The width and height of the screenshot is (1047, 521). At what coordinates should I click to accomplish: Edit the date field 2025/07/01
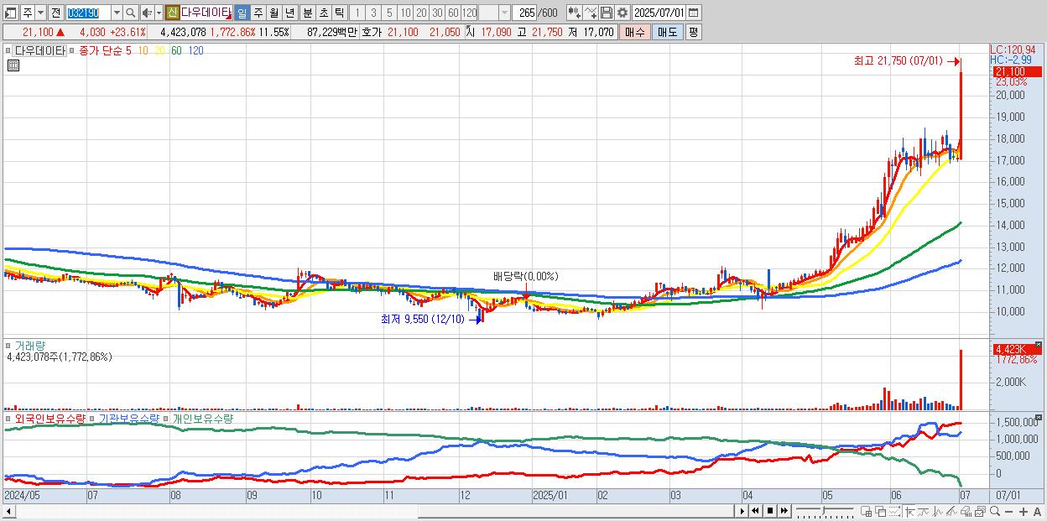pyautogui.click(x=659, y=13)
